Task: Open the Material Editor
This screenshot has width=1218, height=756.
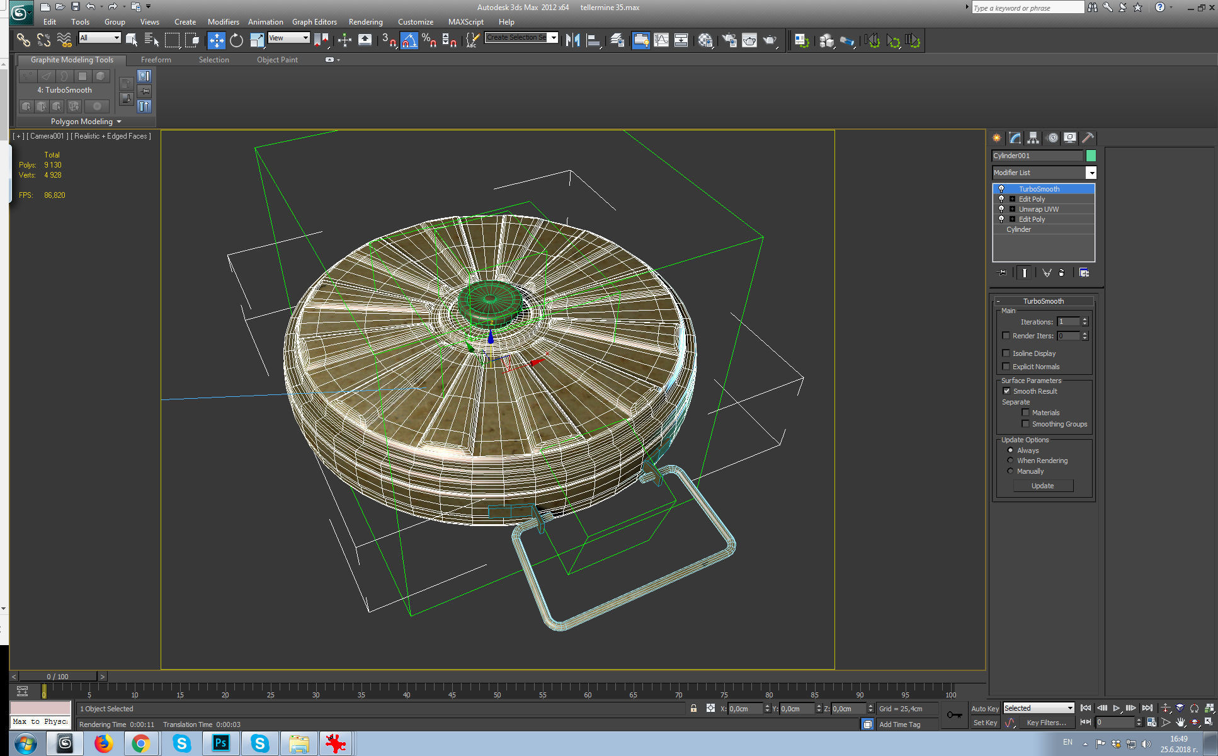Action: pos(705,41)
